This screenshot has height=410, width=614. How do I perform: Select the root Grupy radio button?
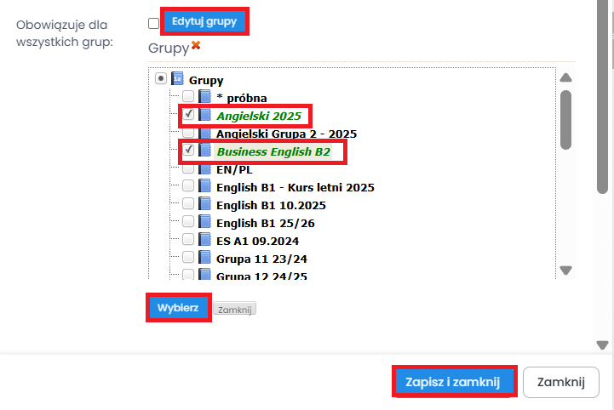pos(161,79)
